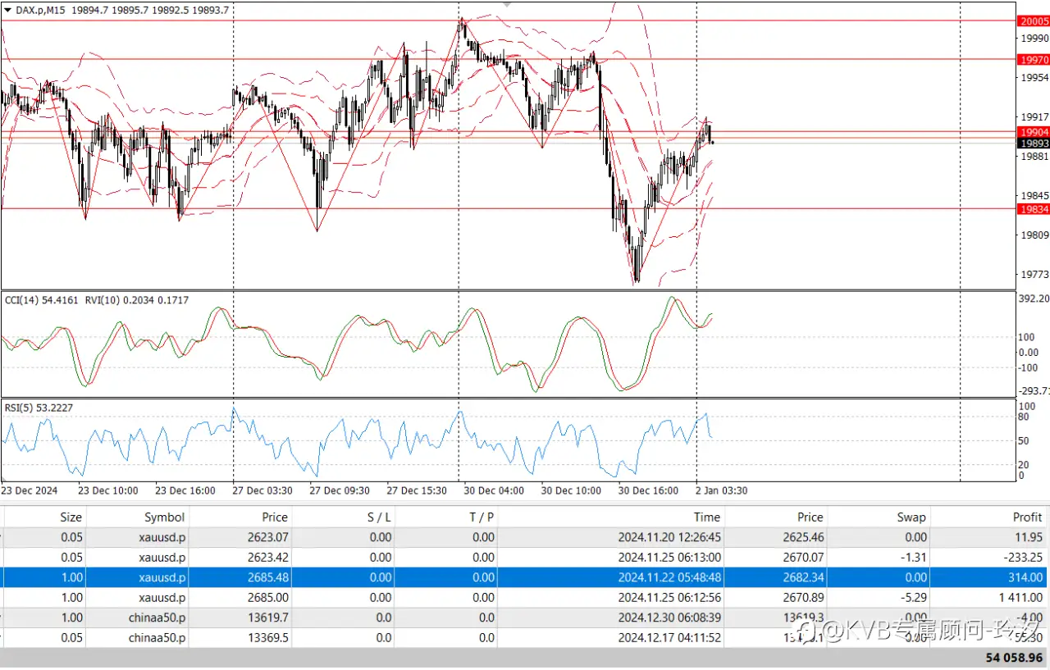Sort by the Profit column header
Image resolution: width=1050 pixels, height=670 pixels.
[1028, 517]
